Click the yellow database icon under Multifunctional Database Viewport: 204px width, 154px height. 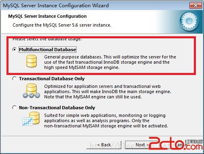pos(31,61)
